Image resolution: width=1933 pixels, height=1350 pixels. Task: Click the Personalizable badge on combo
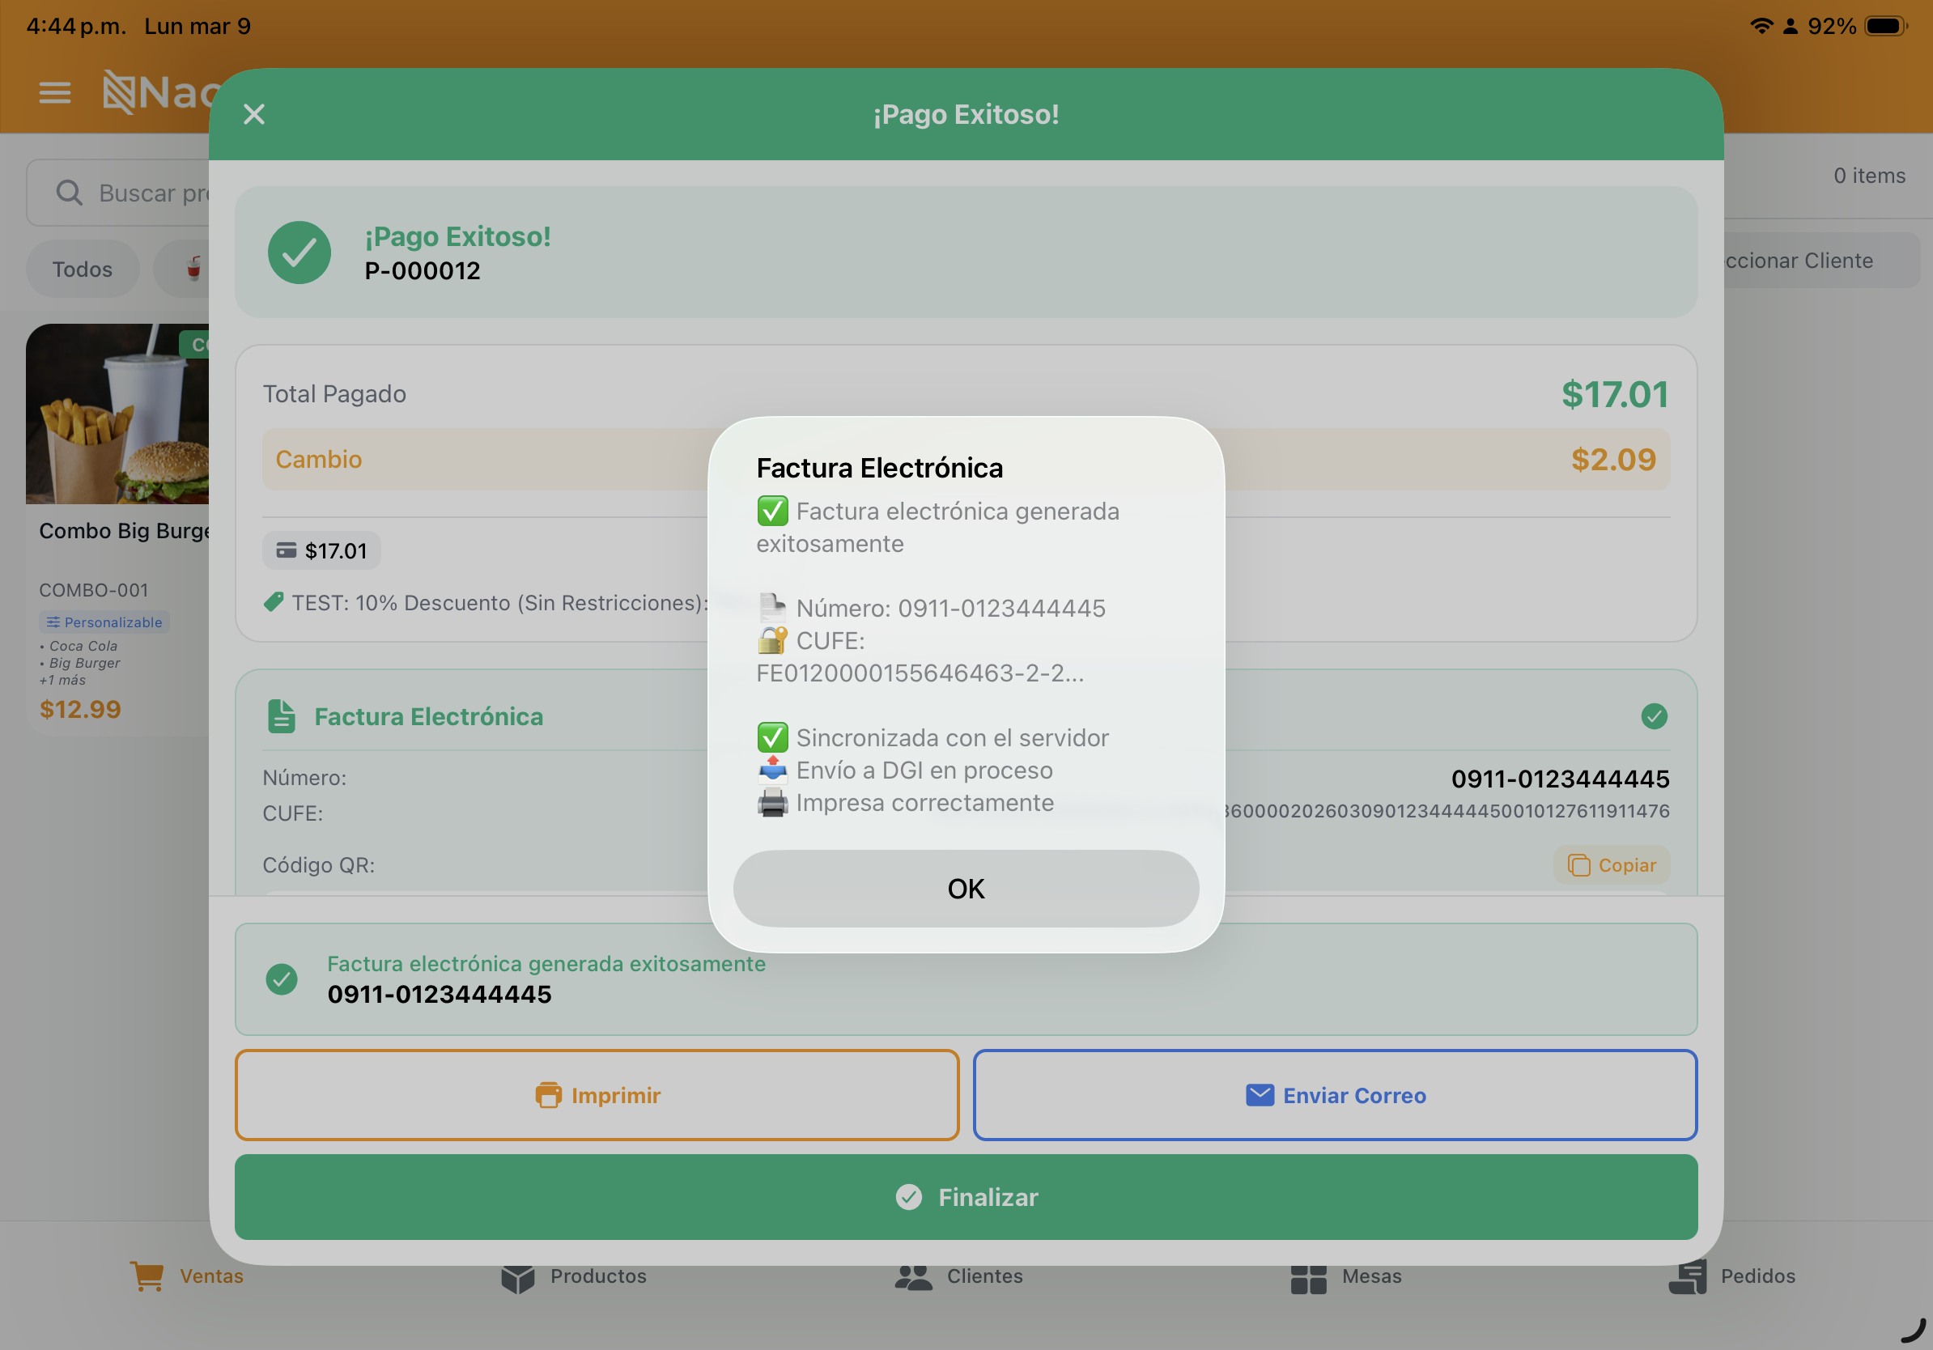point(104,622)
